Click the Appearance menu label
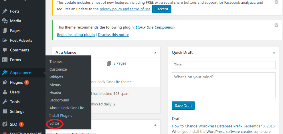This screenshot has width=283, height=134. click(20, 73)
